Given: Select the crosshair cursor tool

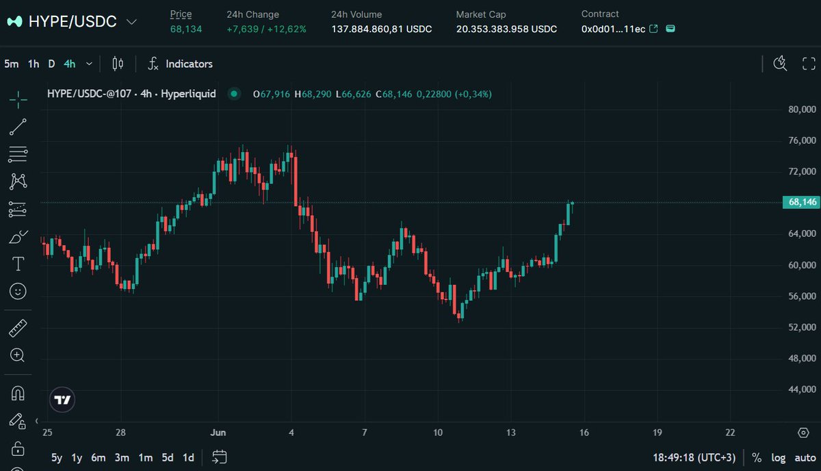Looking at the screenshot, I should coord(18,100).
